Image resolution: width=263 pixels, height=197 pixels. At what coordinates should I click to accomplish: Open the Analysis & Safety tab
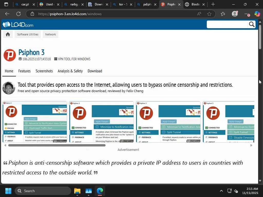pyautogui.click(x=70, y=71)
